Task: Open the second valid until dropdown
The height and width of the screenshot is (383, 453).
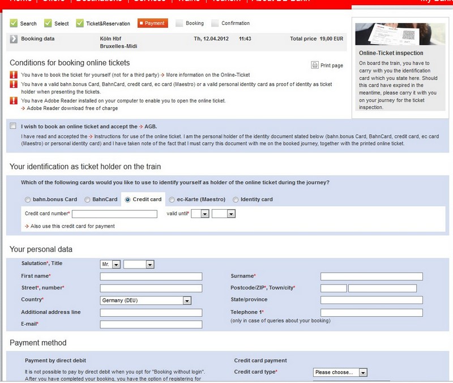Action: [x=224, y=214]
